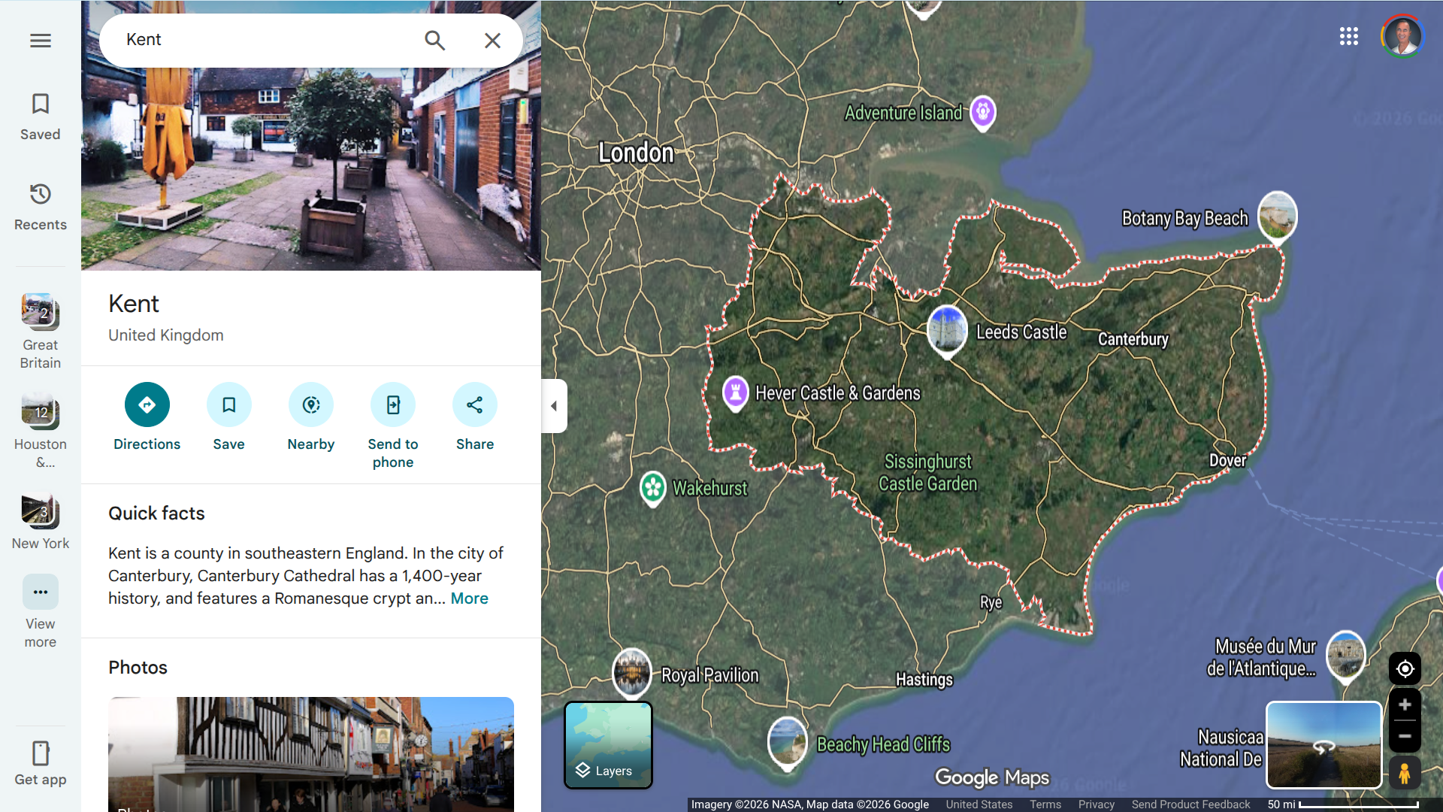Click the search magnifier icon
Viewport: 1443px width, 812px height.
pyautogui.click(x=434, y=41)
